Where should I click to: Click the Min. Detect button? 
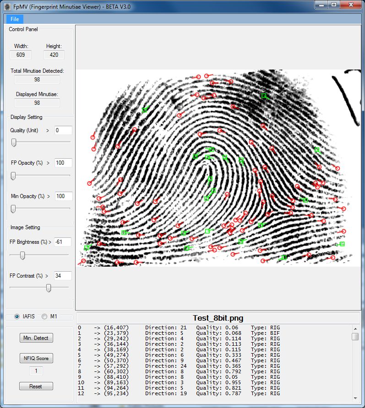36,338
